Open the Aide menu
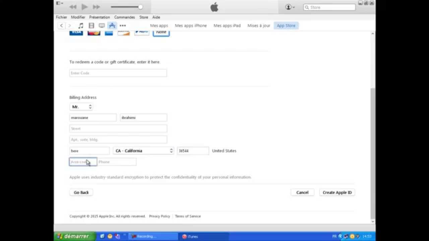The image size is (429, 241). coord(156,17)
